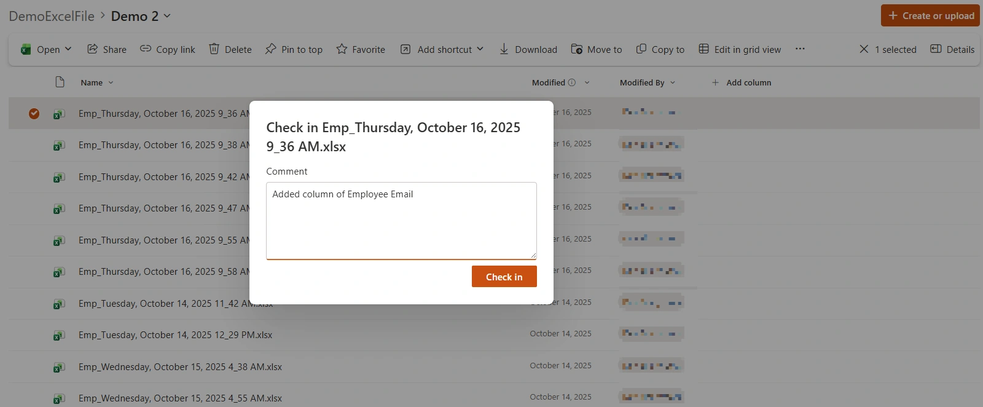983x407 pixels.
Task: Expand the Open dropdown arrow
Action: 68,49
